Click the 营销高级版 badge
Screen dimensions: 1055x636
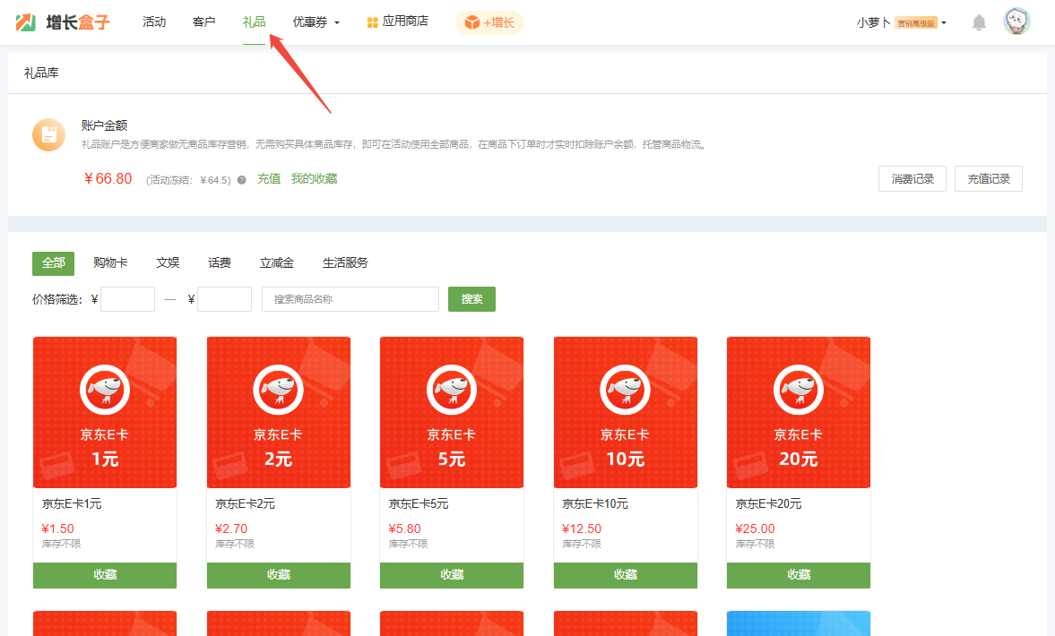pos(916,23)
